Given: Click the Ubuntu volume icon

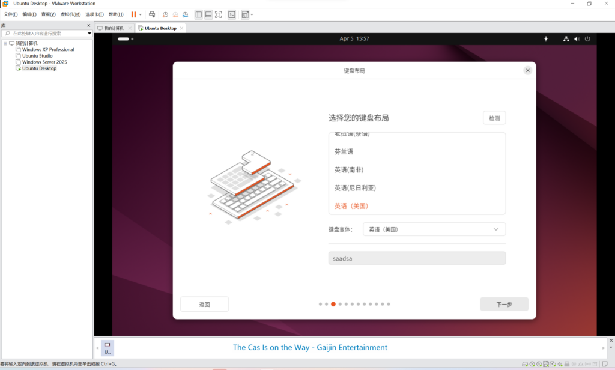Looking at the screenshot, I should (577, 39).
